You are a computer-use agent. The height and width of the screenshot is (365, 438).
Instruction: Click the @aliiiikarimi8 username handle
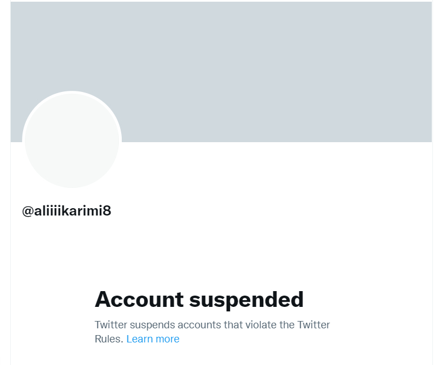click(x=67, y=212)
